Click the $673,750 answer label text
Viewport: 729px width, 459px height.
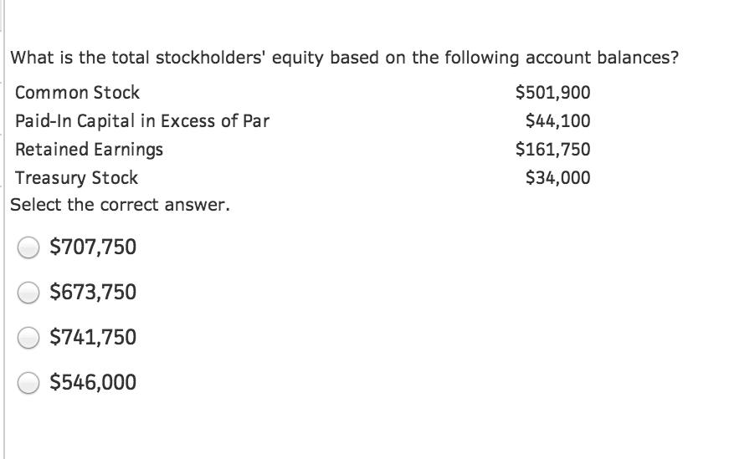tap(93, 293)
